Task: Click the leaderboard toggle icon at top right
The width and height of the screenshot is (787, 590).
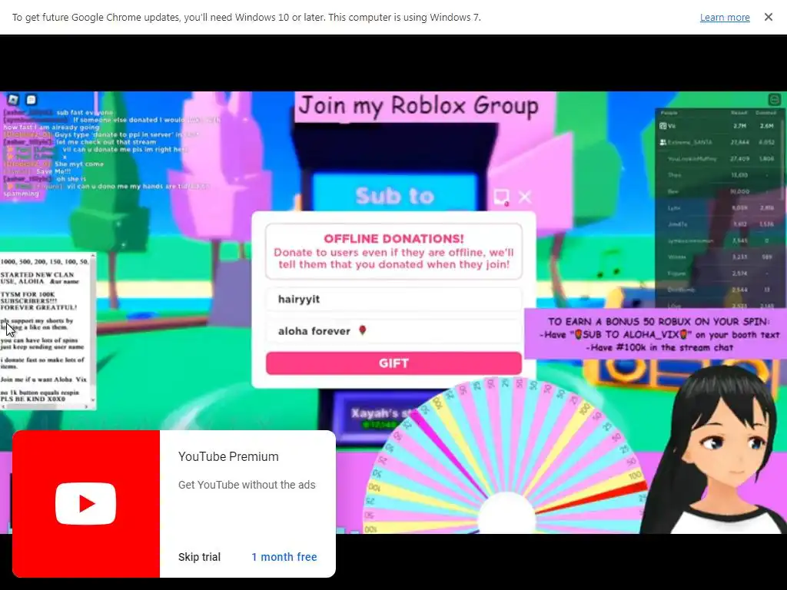Action: [x=775, y=99]
